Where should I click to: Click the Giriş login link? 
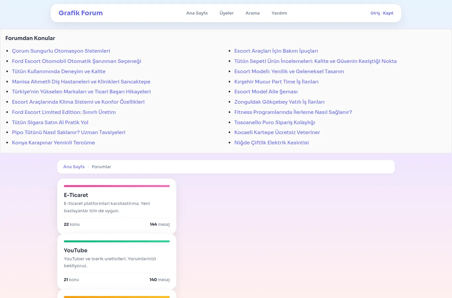(x=375, y=13)
